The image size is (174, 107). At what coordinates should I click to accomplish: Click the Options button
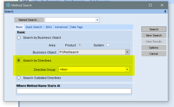click(154, 48)
